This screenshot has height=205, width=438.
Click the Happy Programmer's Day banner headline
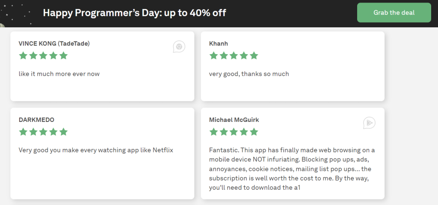[134, 13]
